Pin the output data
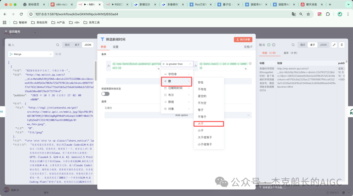Screen dimensions: 353x196 tap(342, 45)
